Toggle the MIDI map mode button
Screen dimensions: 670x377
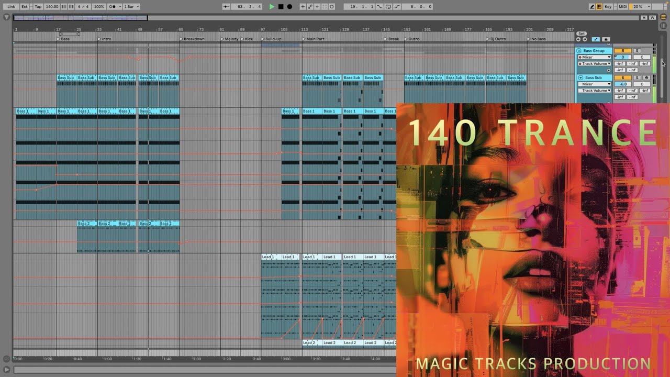622,7
